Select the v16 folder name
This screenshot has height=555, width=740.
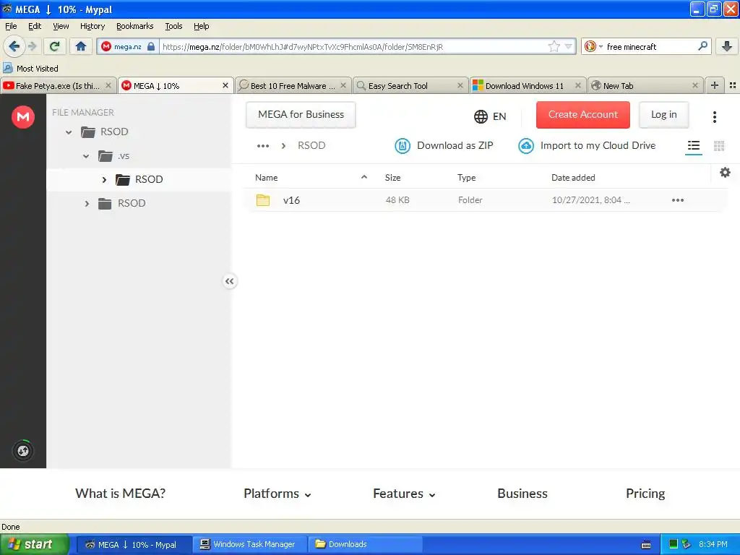pos(291,200)
